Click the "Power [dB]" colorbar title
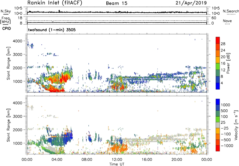The width and height of the screenshot is (239, 166). pos(228,63)
